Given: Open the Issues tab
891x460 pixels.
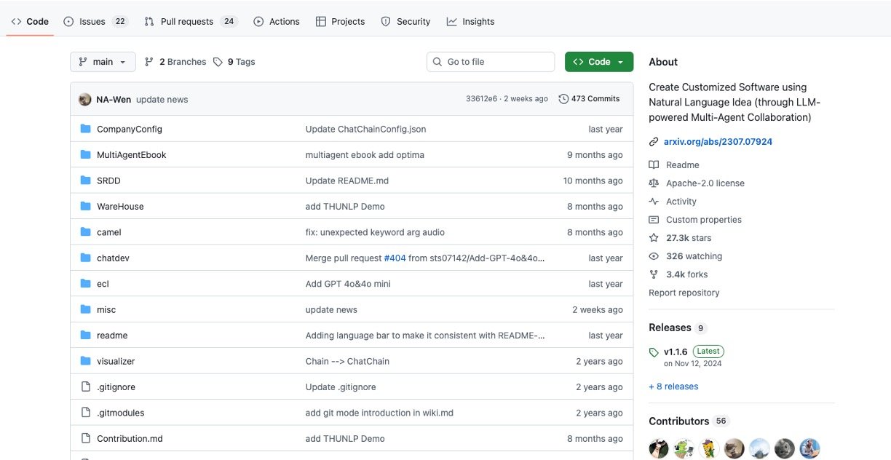Looking at the screenshot, I should tap(92, 22).
